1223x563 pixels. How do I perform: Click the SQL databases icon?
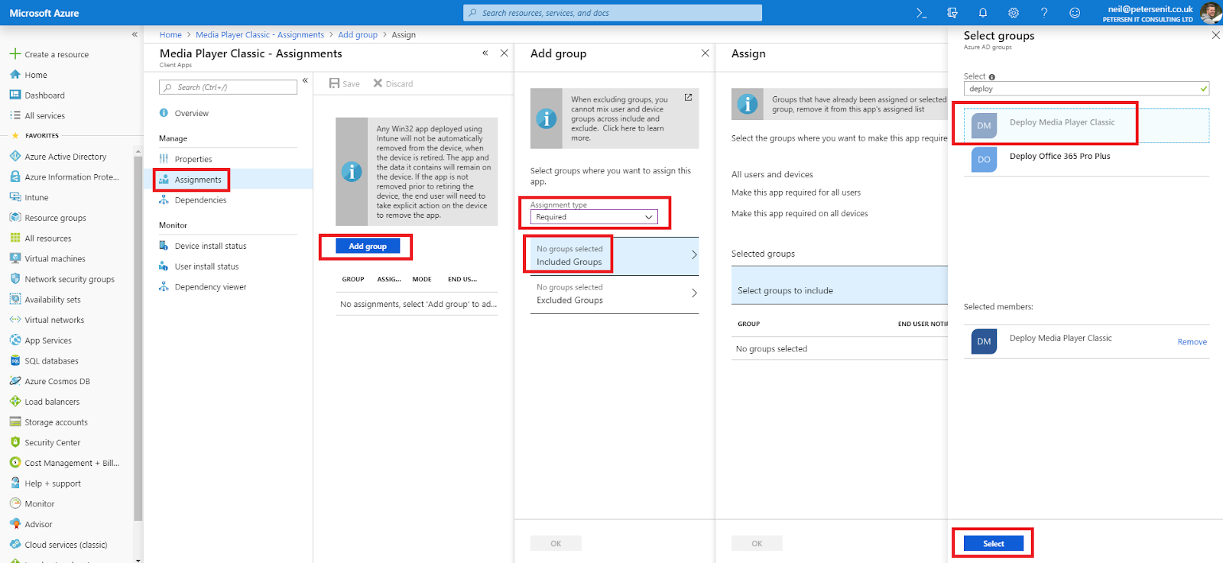click(x=15, y=361)
